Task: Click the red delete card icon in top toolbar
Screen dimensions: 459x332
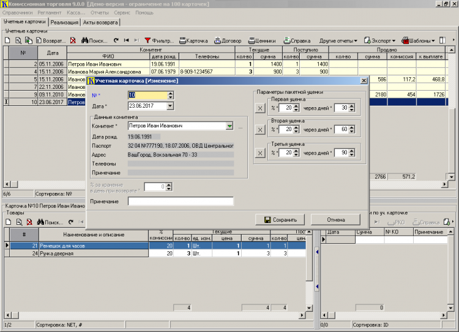Action: [x=73, y=40]
